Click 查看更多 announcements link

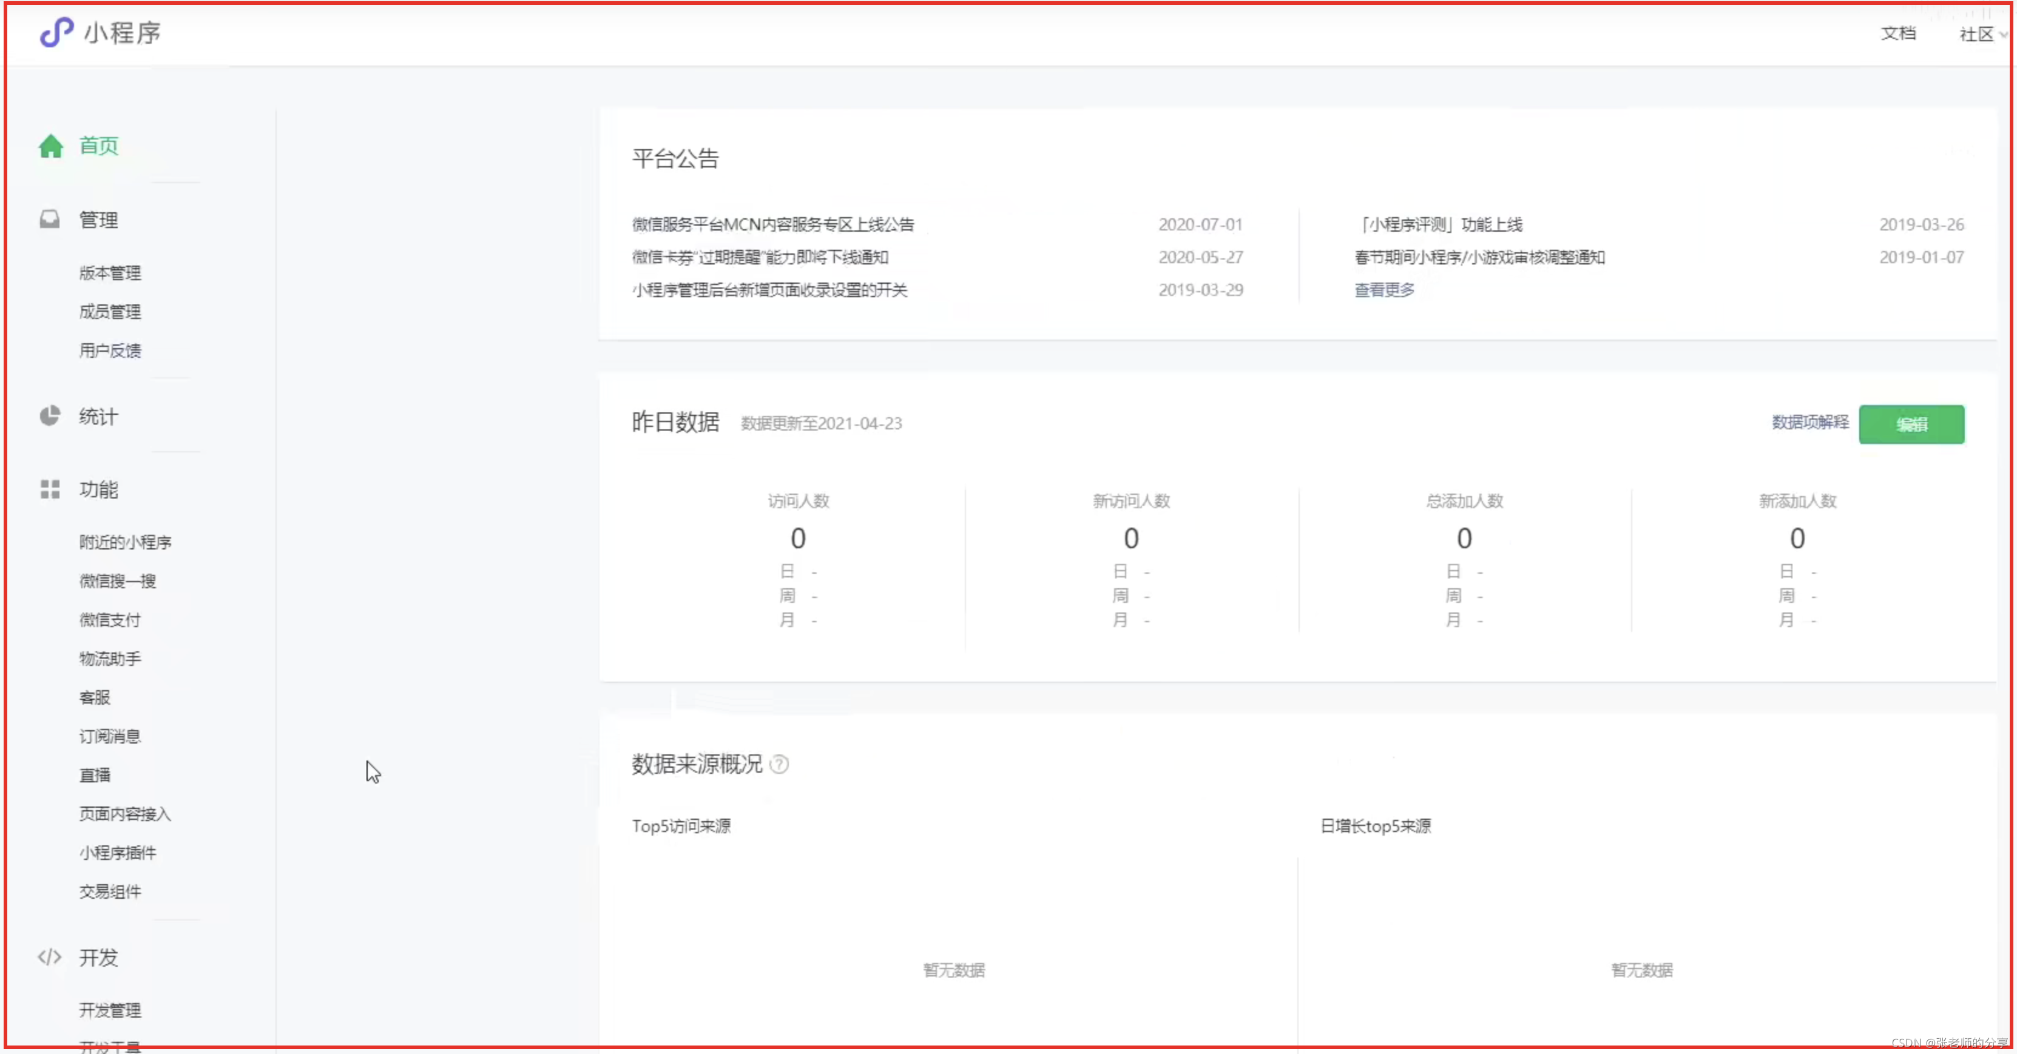(x=1384, y=290)
